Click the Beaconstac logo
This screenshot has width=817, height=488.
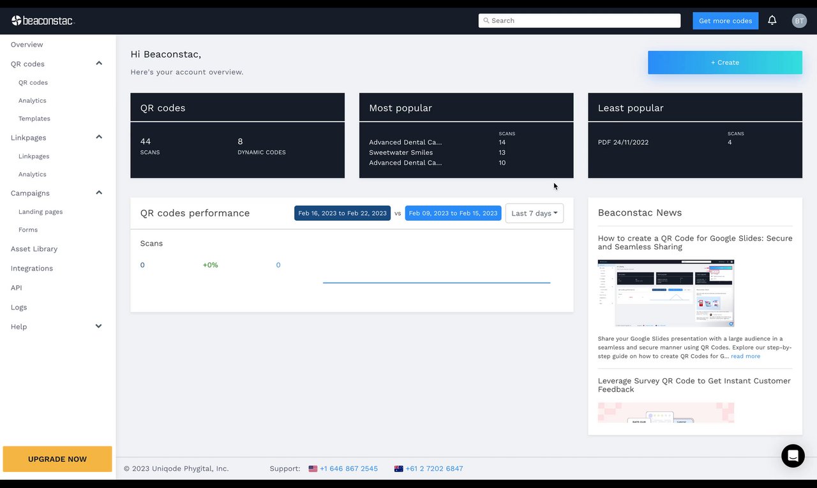(43, 20)
